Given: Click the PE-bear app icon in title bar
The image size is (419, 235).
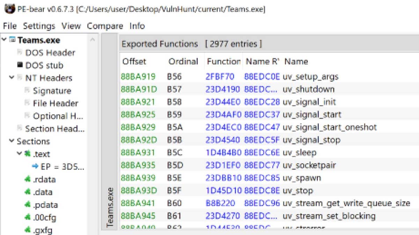Looking at the screenshot, I should point(9,9).
